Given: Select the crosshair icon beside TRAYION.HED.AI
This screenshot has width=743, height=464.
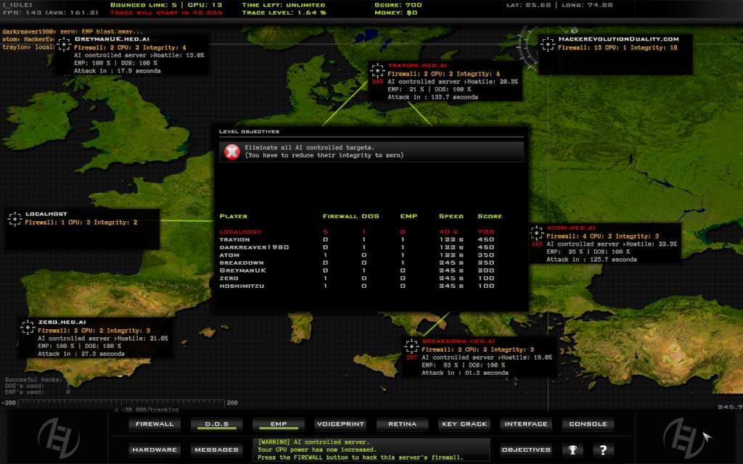Looking at the screenshot, I should pyautogui.click(x=377, y=72).
